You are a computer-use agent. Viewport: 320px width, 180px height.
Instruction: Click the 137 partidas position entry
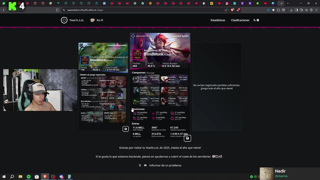point(178,118)
